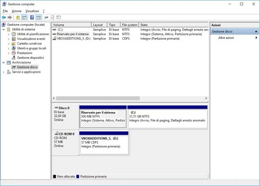Click the Gestione dispositivi icon
Viewport: 260px width, 186px height.
(x=14, y=58)
